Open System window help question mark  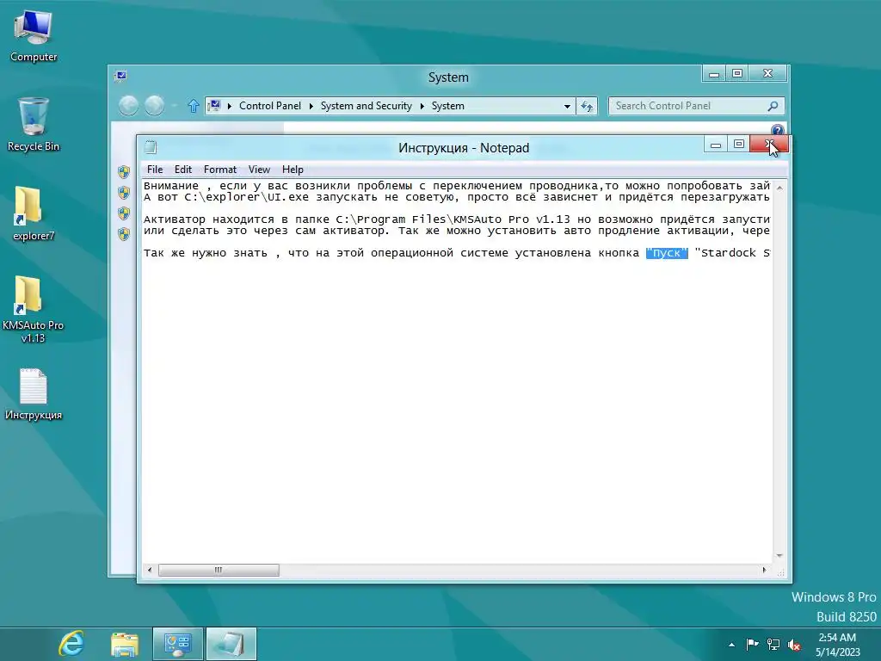[x=777, y=131]
